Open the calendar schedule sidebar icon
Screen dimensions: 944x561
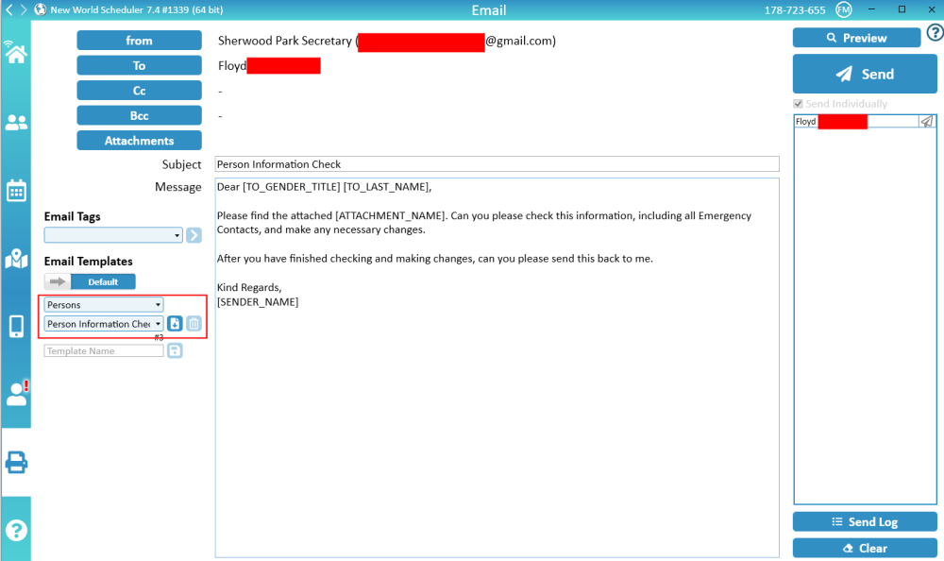[16, 190]
